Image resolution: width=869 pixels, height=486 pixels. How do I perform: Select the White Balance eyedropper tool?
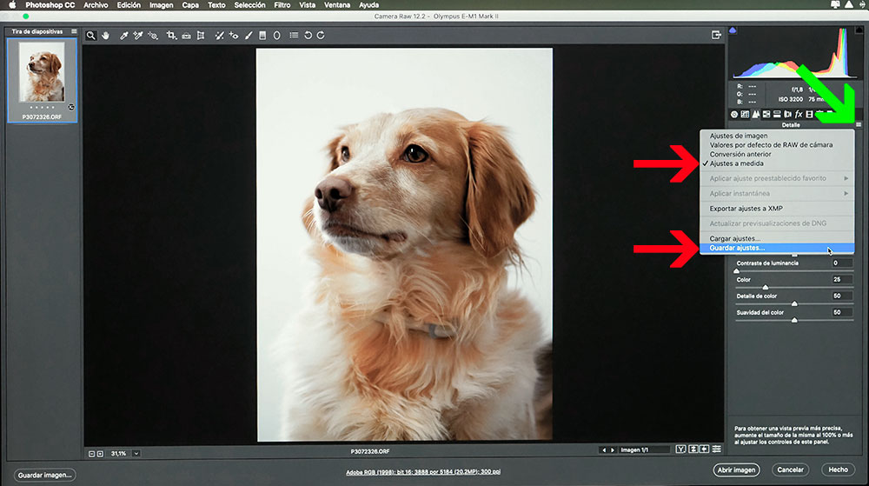[124, 36]
